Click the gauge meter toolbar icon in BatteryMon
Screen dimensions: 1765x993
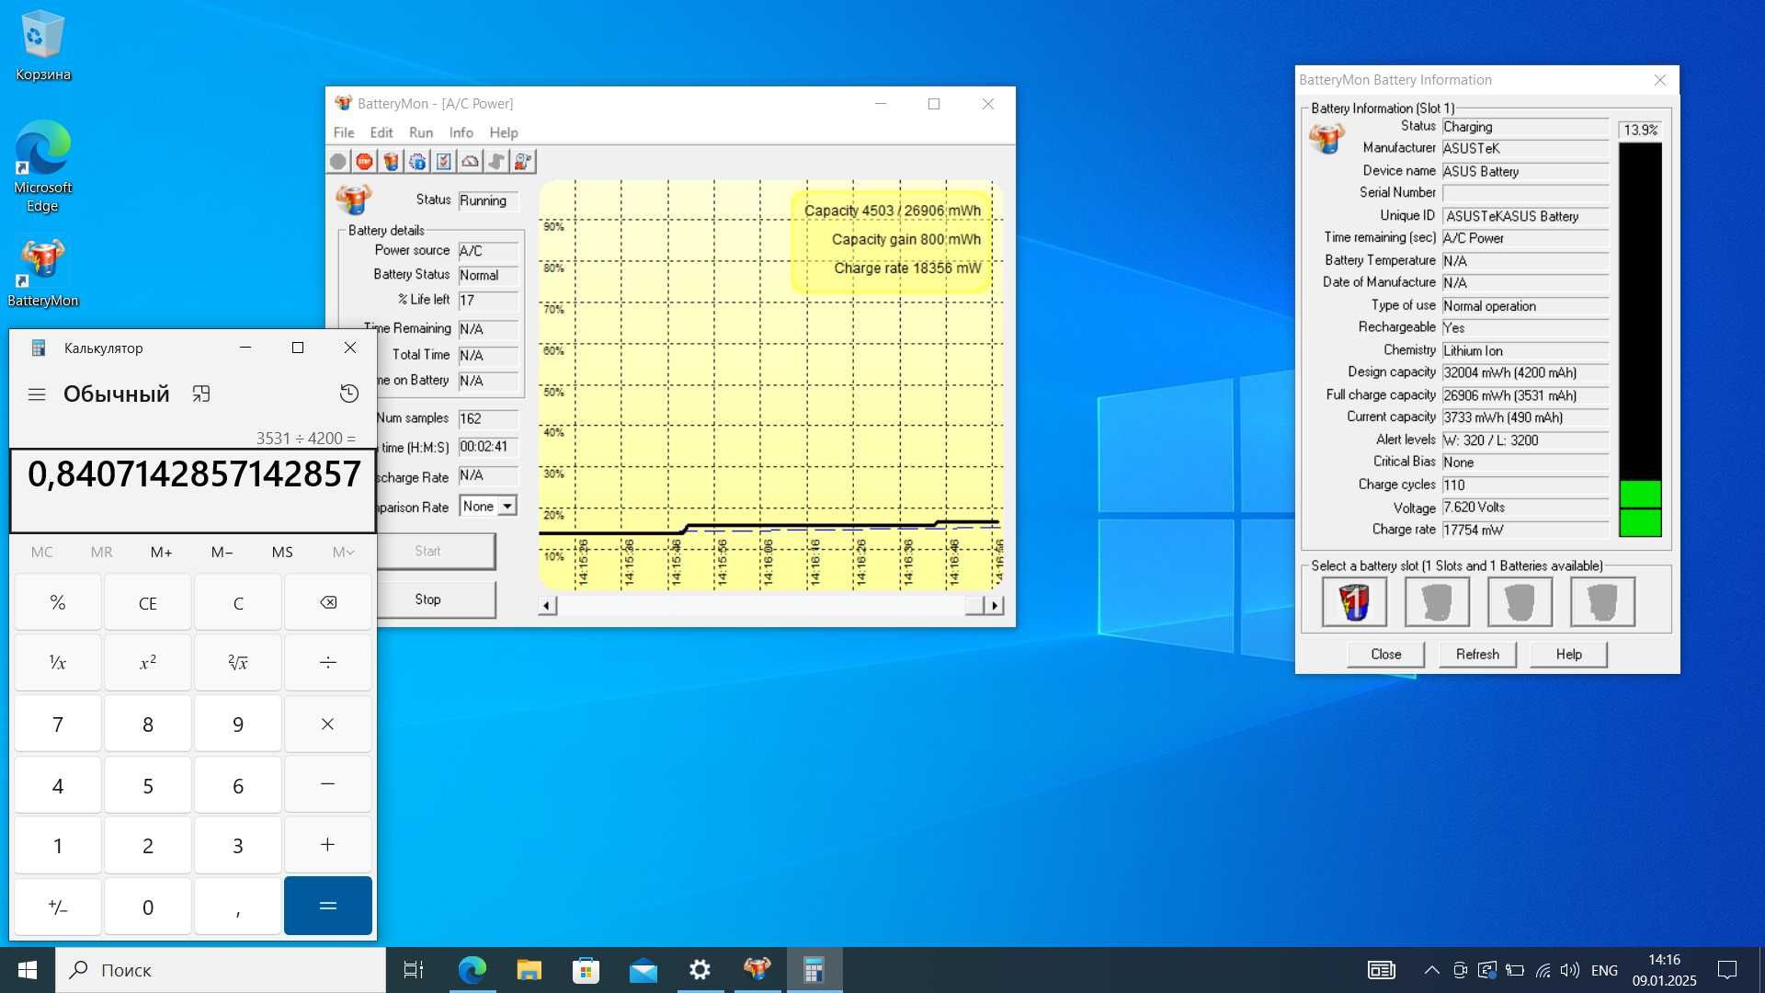click(x=471, y=162)
